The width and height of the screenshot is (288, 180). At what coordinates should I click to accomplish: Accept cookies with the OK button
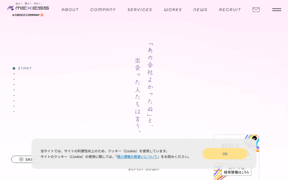(225, 154)
